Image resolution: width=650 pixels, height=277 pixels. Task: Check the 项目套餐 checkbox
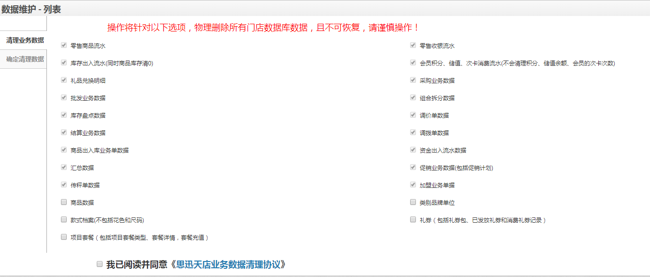click(x=64, y=237)
